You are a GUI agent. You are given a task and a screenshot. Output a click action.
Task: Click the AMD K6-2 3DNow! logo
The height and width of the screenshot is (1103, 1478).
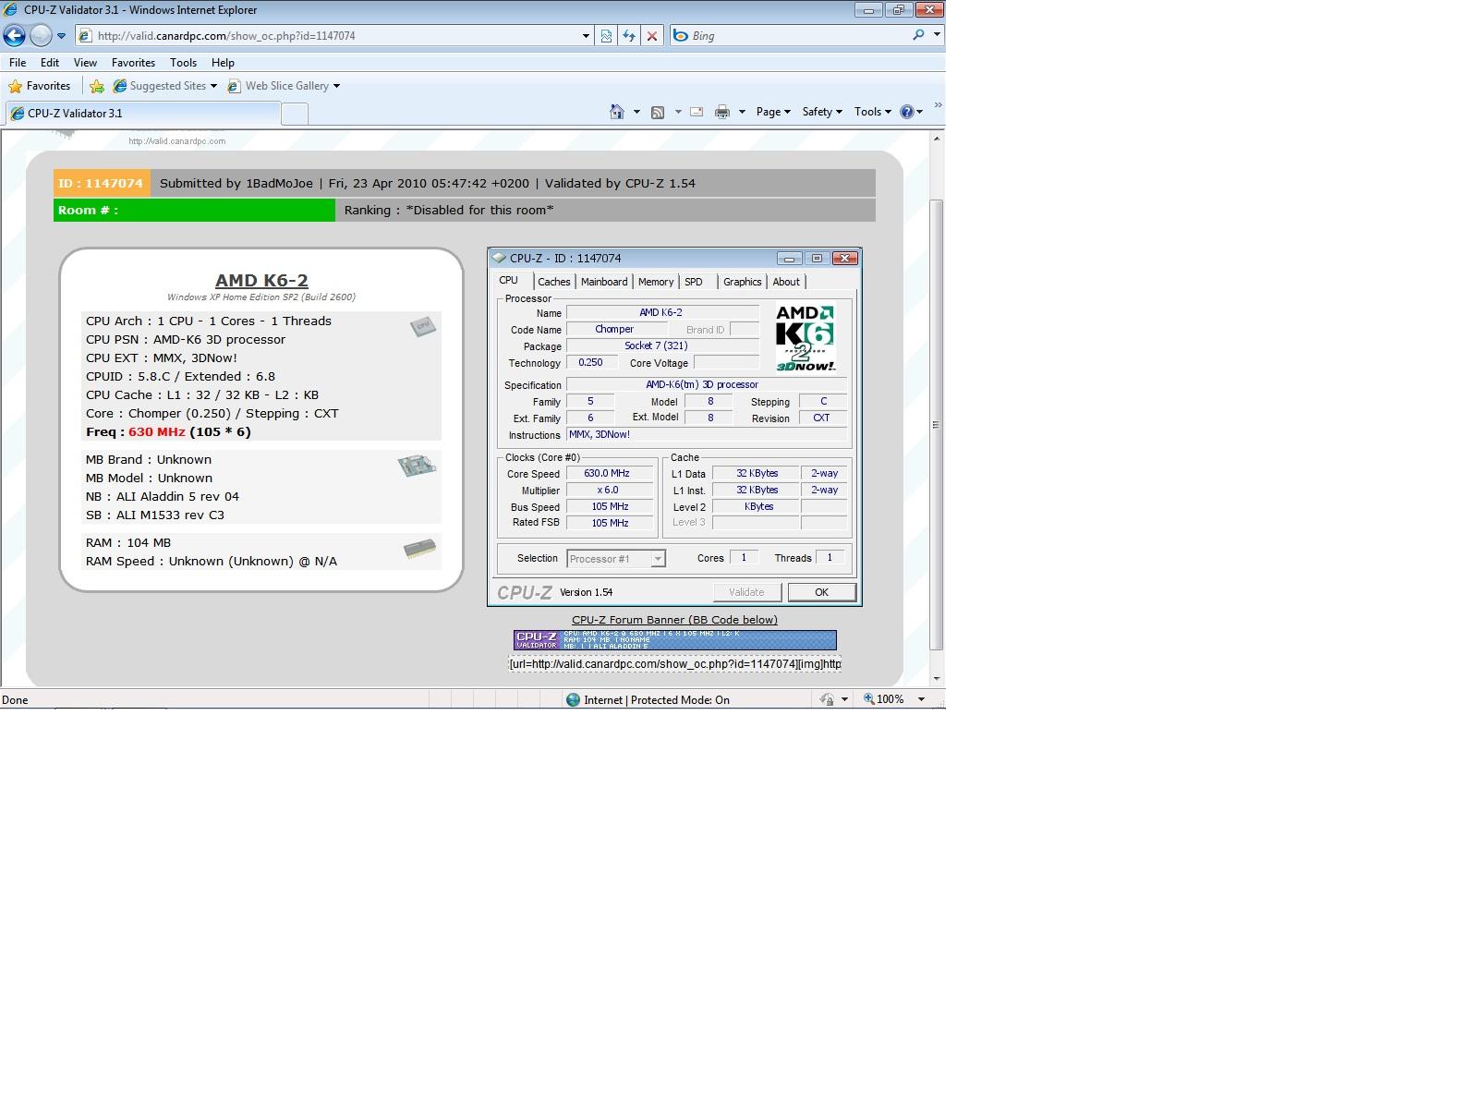point(805,338)
